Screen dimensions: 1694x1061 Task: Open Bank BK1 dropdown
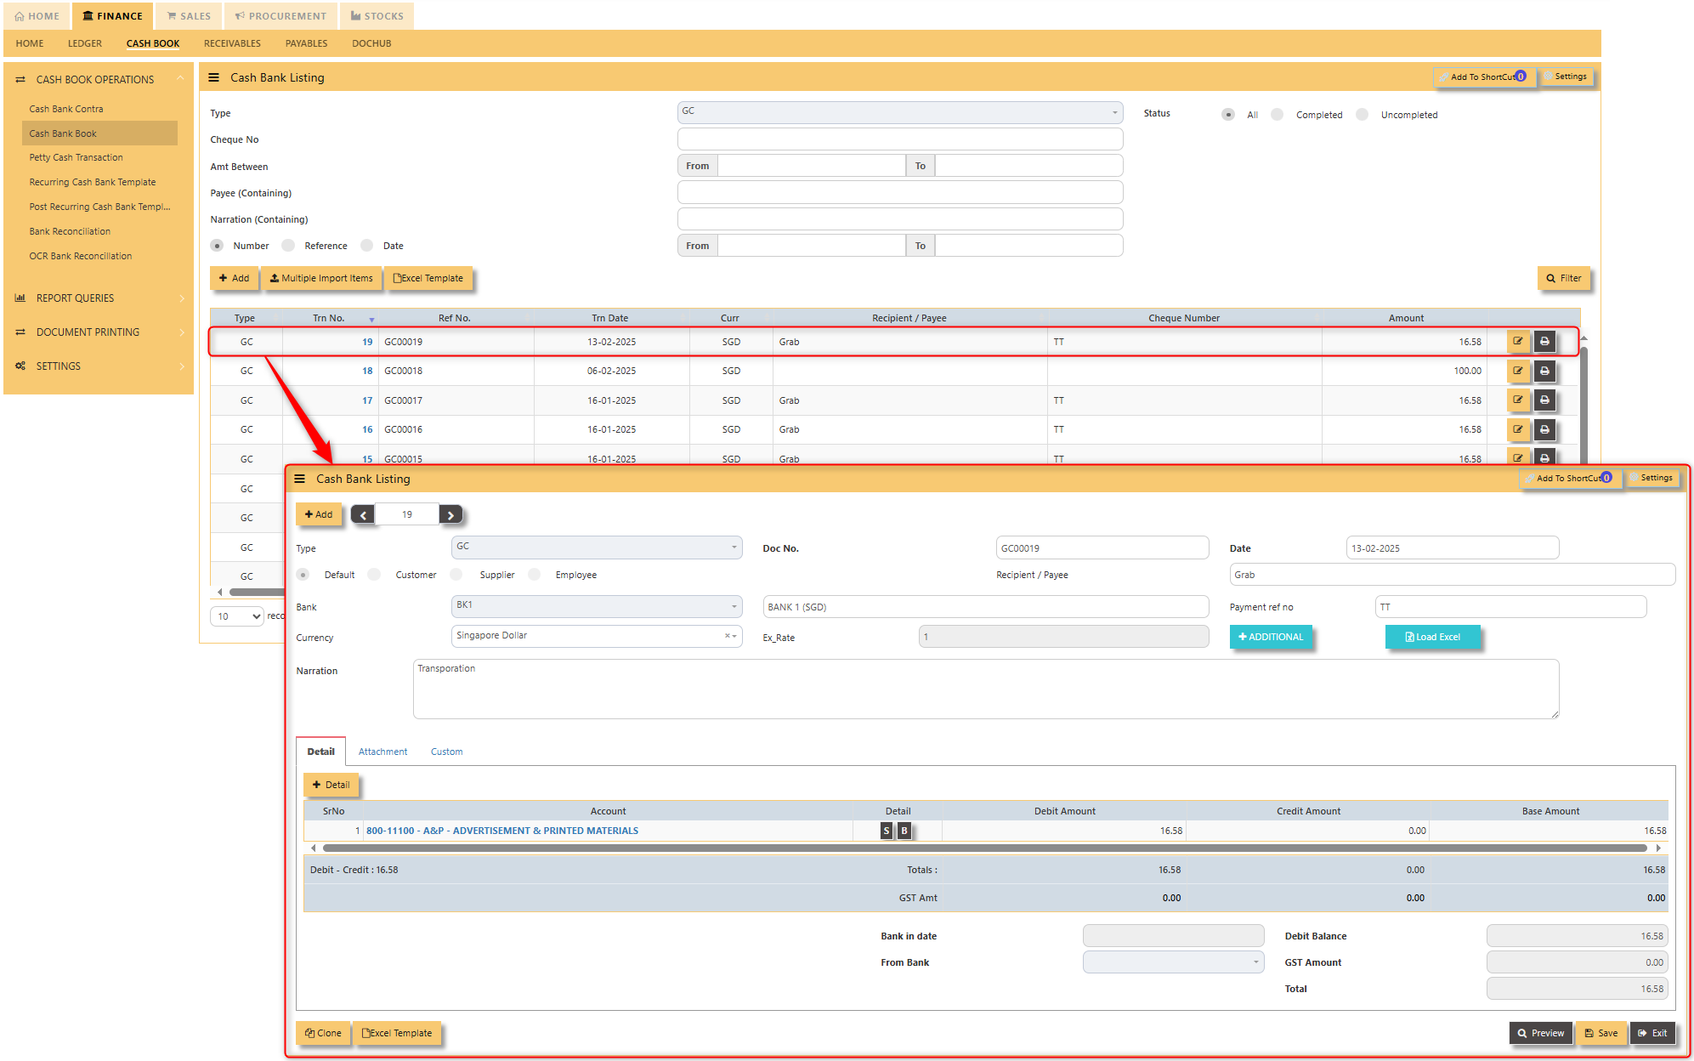[x=597, y=605]
